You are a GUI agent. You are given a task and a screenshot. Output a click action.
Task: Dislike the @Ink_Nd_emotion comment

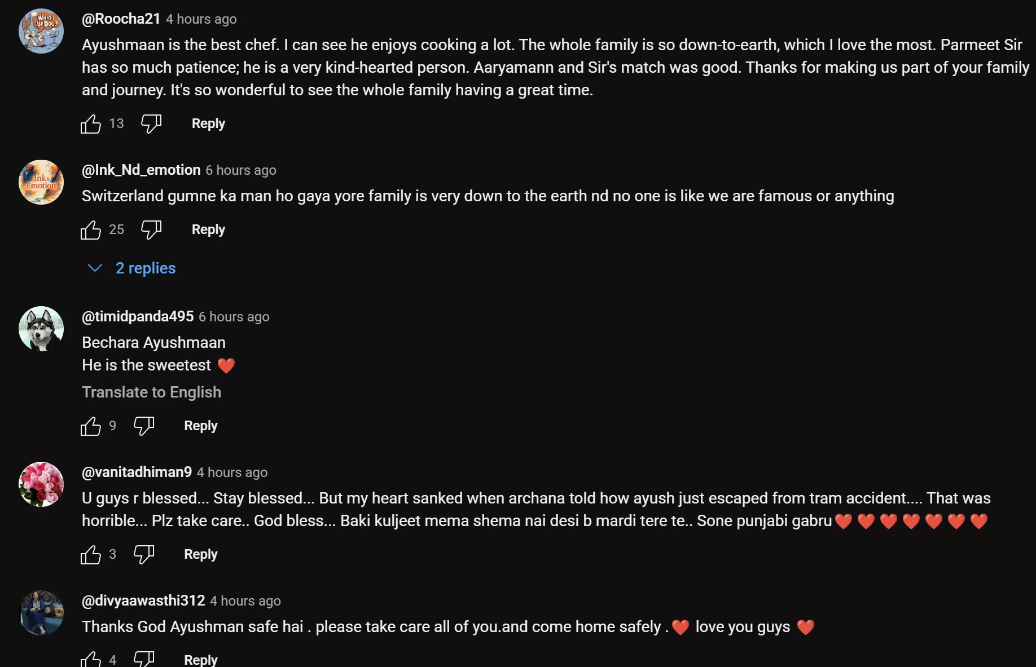tap(151, 229)
